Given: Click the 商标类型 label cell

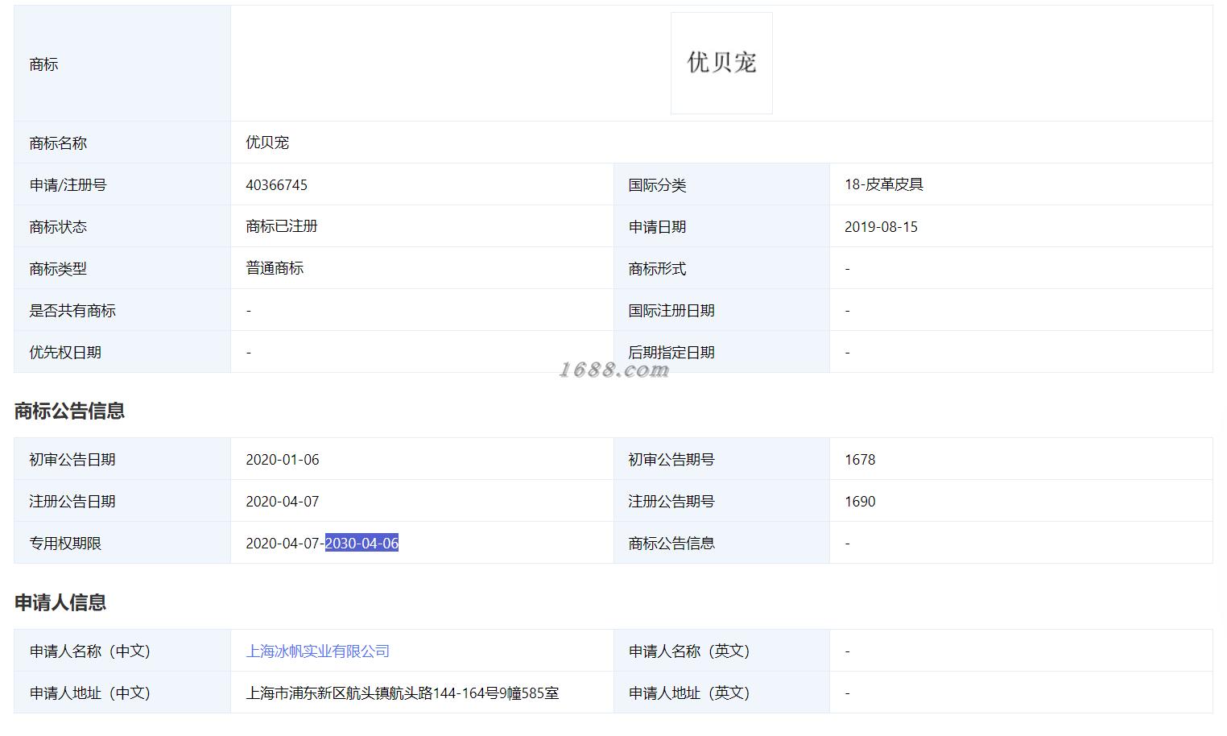Looking at the screenshot, I should pos(122,268).
